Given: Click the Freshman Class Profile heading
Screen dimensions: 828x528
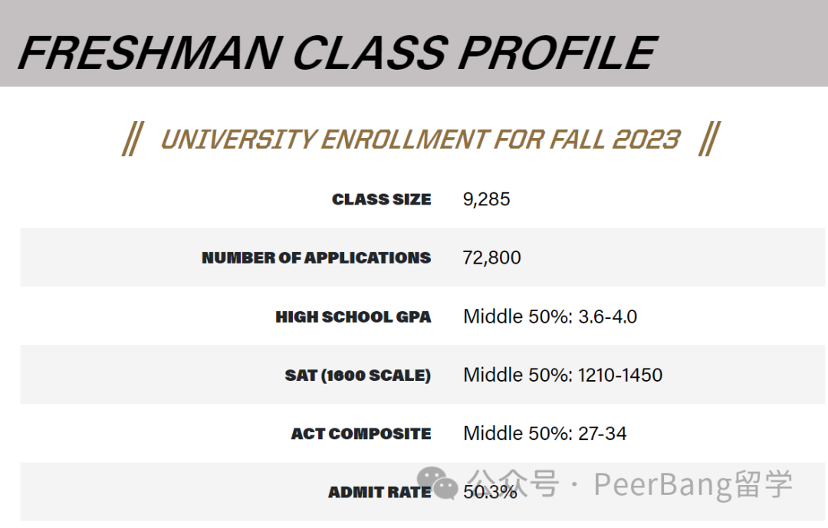Looking at the screenshot, I should [x=337, y=52].
